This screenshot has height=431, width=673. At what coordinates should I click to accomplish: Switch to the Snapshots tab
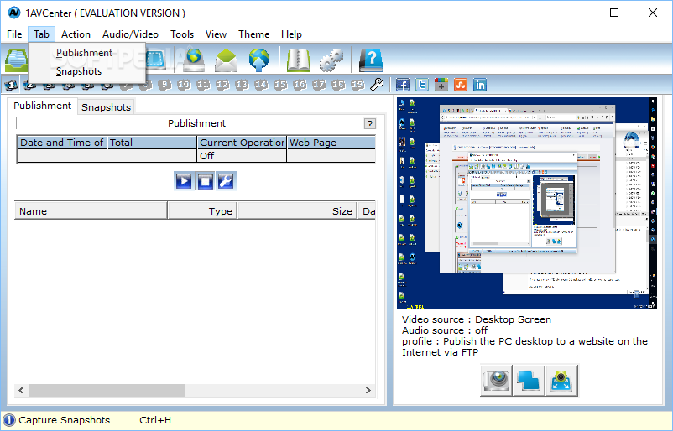(x=106, y=107)
